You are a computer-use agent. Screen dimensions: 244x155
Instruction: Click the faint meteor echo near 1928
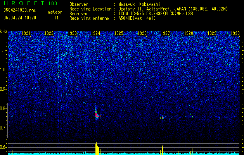[x=191, y=116]
